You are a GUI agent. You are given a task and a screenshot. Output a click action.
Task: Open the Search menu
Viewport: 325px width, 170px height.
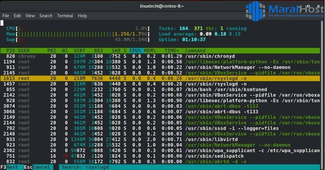(46, 16)
